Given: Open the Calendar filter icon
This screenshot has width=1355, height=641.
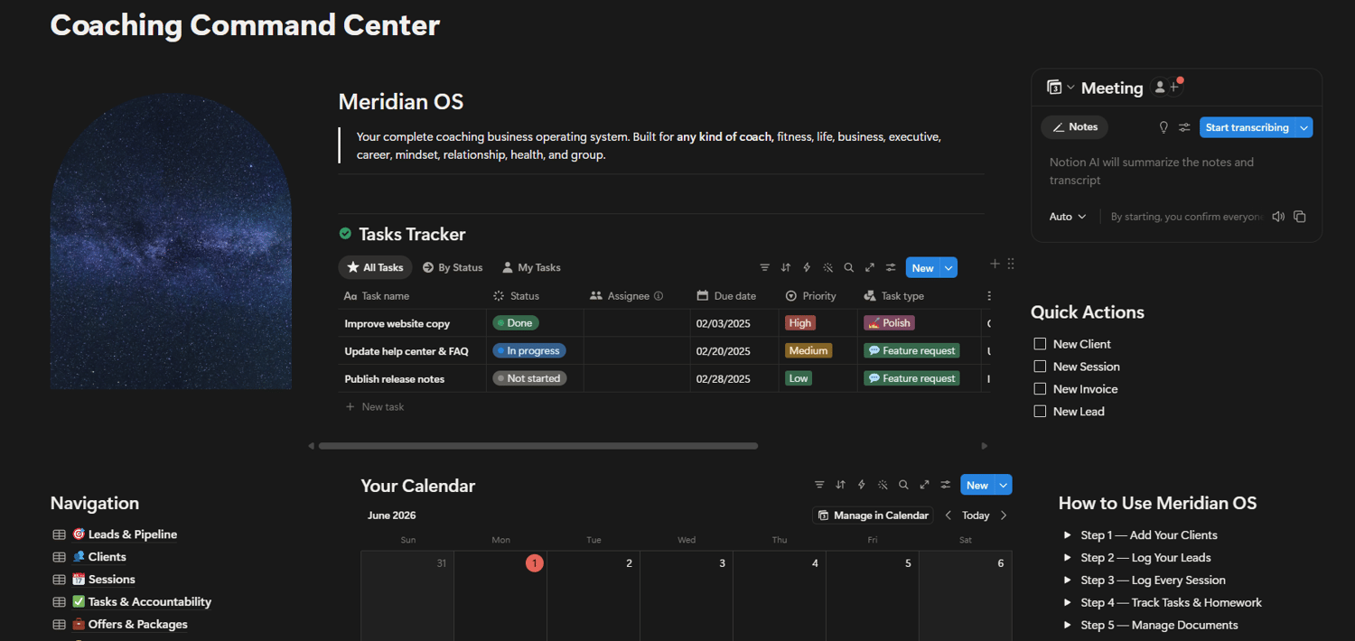Looking at the screenshot, I should point(819,485).
